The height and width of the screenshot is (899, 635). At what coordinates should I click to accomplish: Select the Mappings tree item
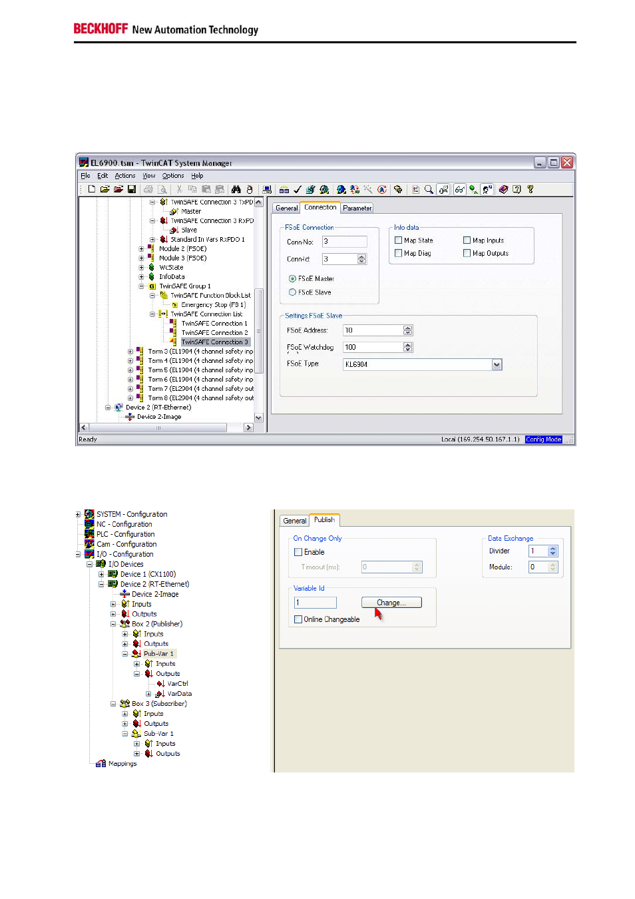tap(122, 764)
